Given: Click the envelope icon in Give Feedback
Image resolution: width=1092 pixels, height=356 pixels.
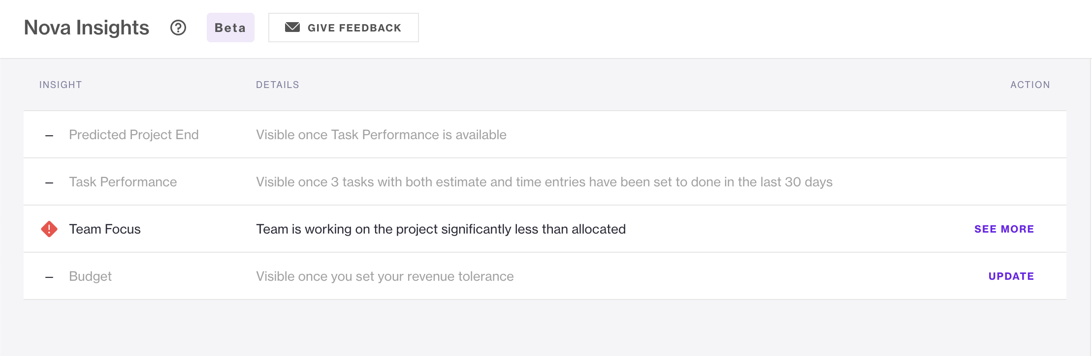Looking at the screenshot, I should coord(292,27).
